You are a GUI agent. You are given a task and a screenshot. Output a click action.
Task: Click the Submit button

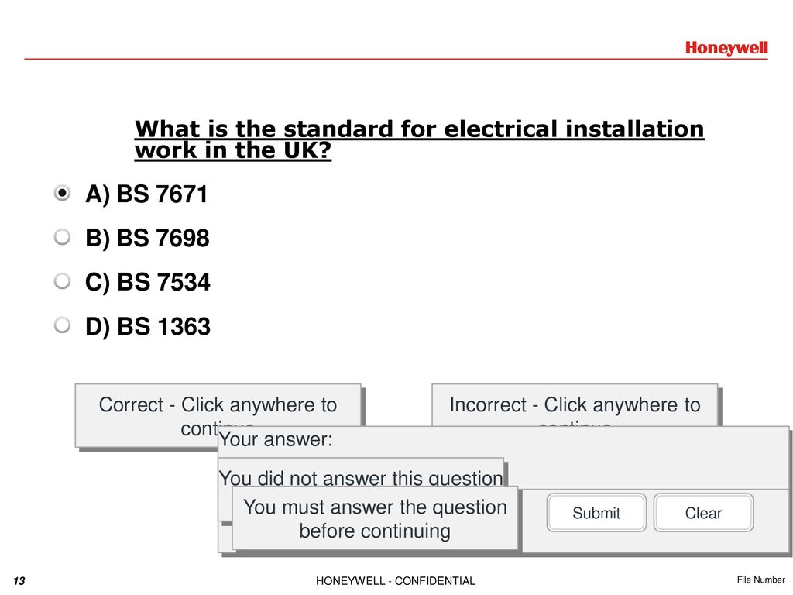click(x=596, y=513)
